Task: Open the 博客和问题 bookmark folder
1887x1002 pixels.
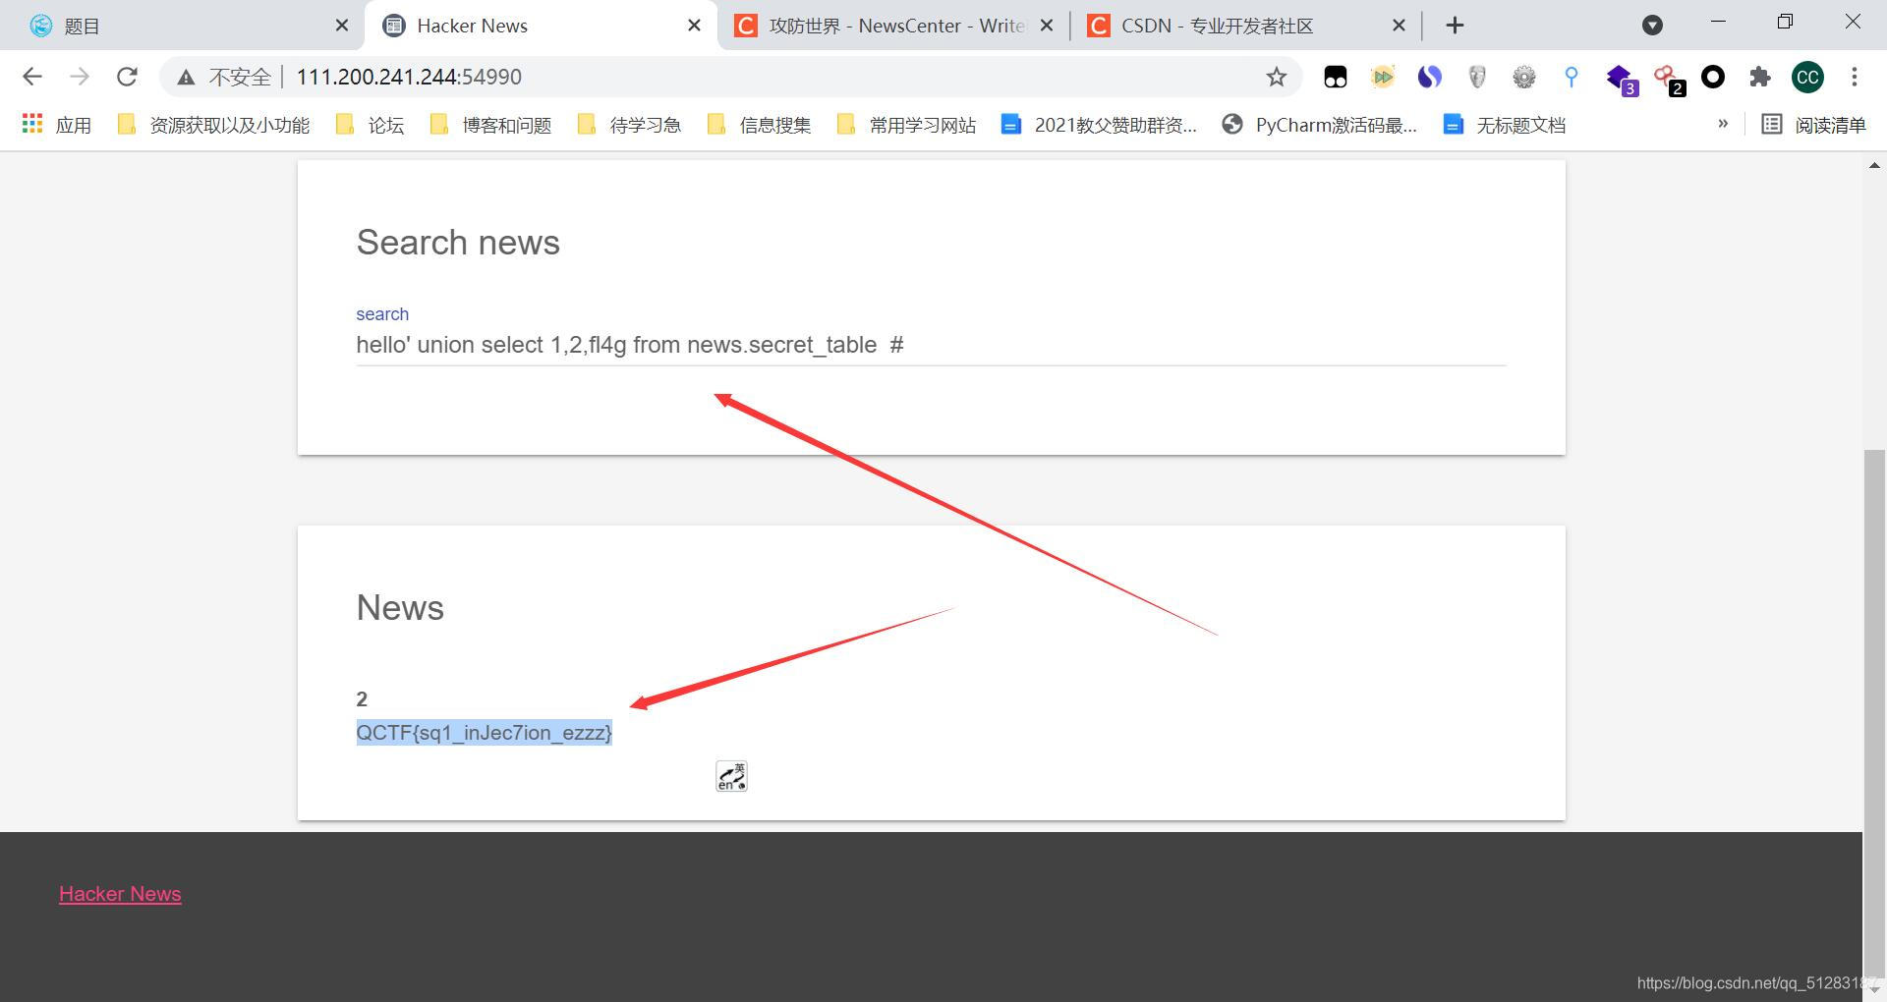Action: click(490, 125)
